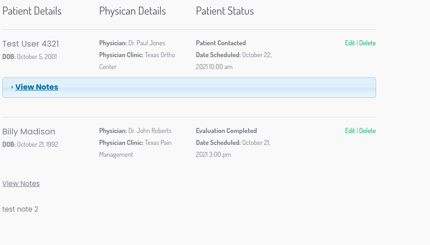430x245 pixels.
Task: Delete the Billy Madison record
Action: click(367, 131)
